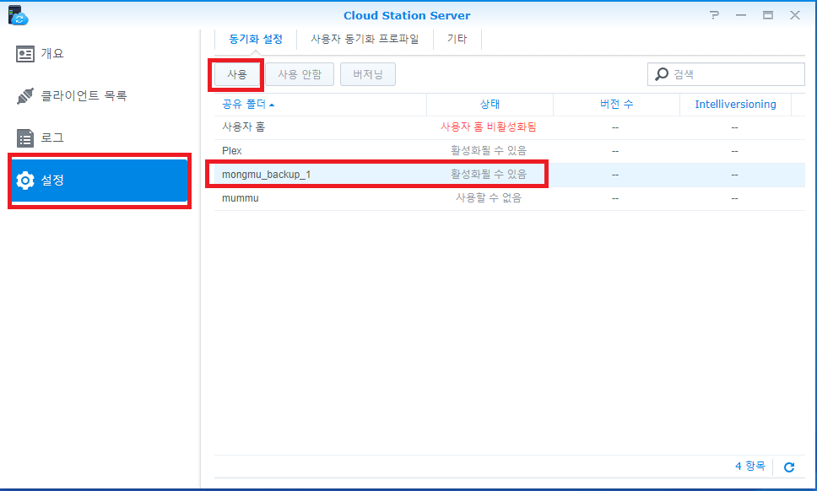Sort by Intelliversioning column header

tap(735, 104)
